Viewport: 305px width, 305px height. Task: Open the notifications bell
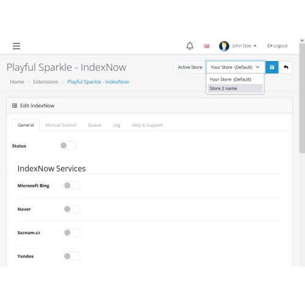(x=190, y=46)
